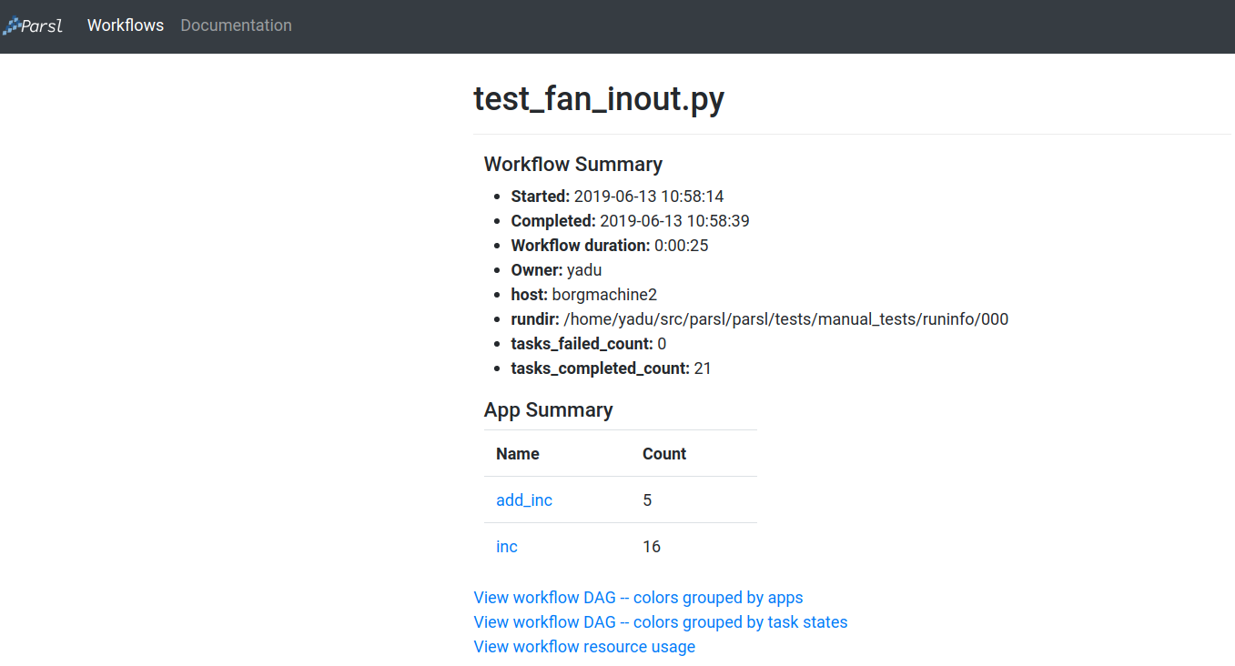
Task: Click the Completed timestamp line
Action: point(631,221)
